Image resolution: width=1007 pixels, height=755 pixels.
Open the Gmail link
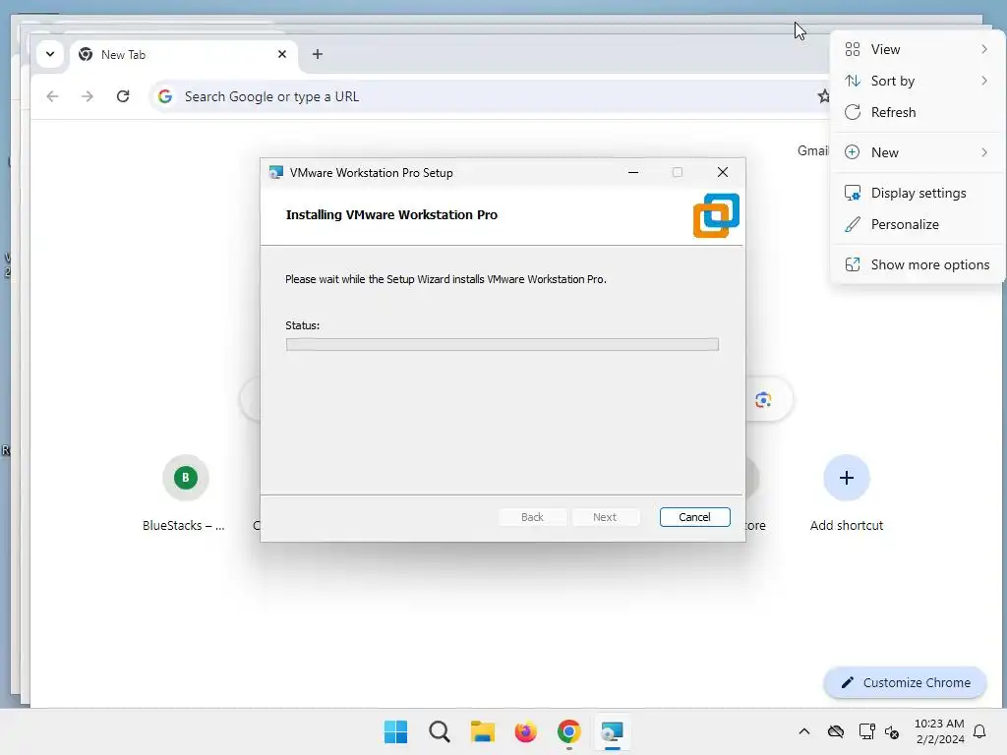click(x=812, y=150)
